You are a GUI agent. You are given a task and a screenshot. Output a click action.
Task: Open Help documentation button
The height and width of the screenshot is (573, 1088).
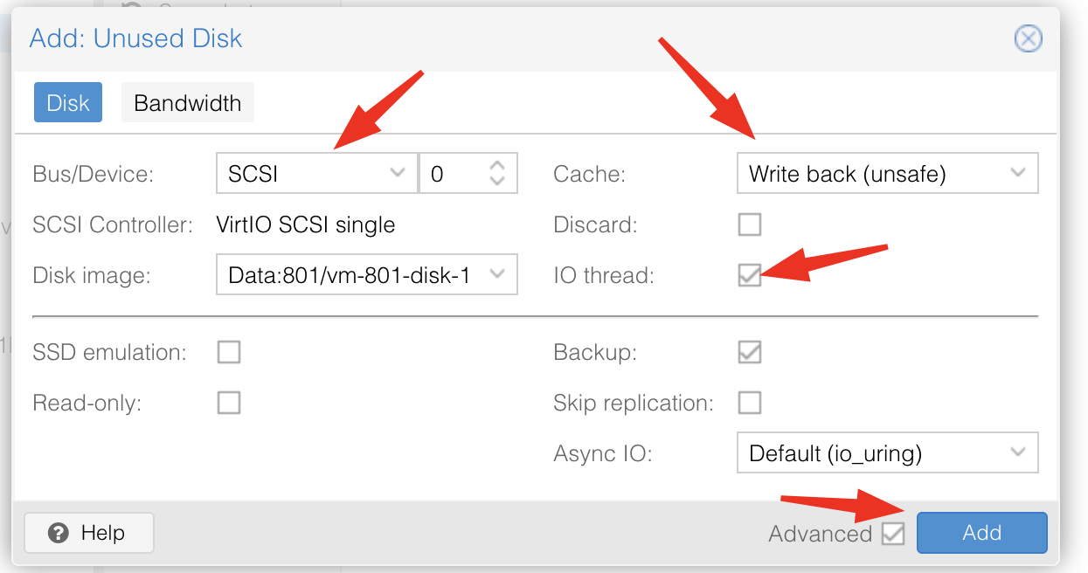(89, 533)
